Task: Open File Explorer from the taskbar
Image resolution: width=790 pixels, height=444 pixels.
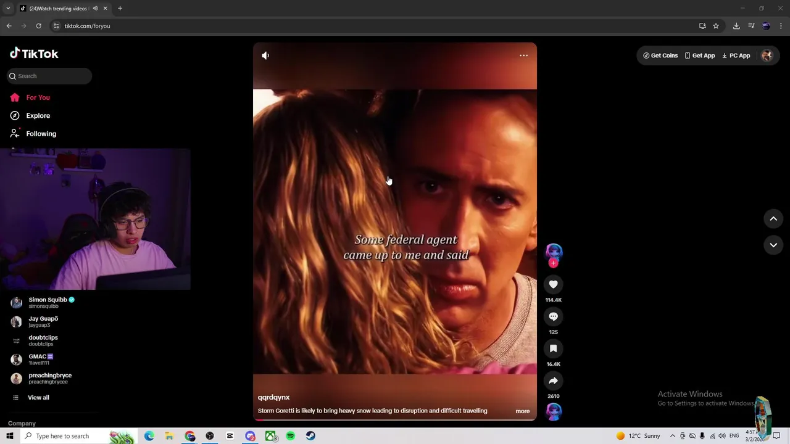Action: point(169,436)
